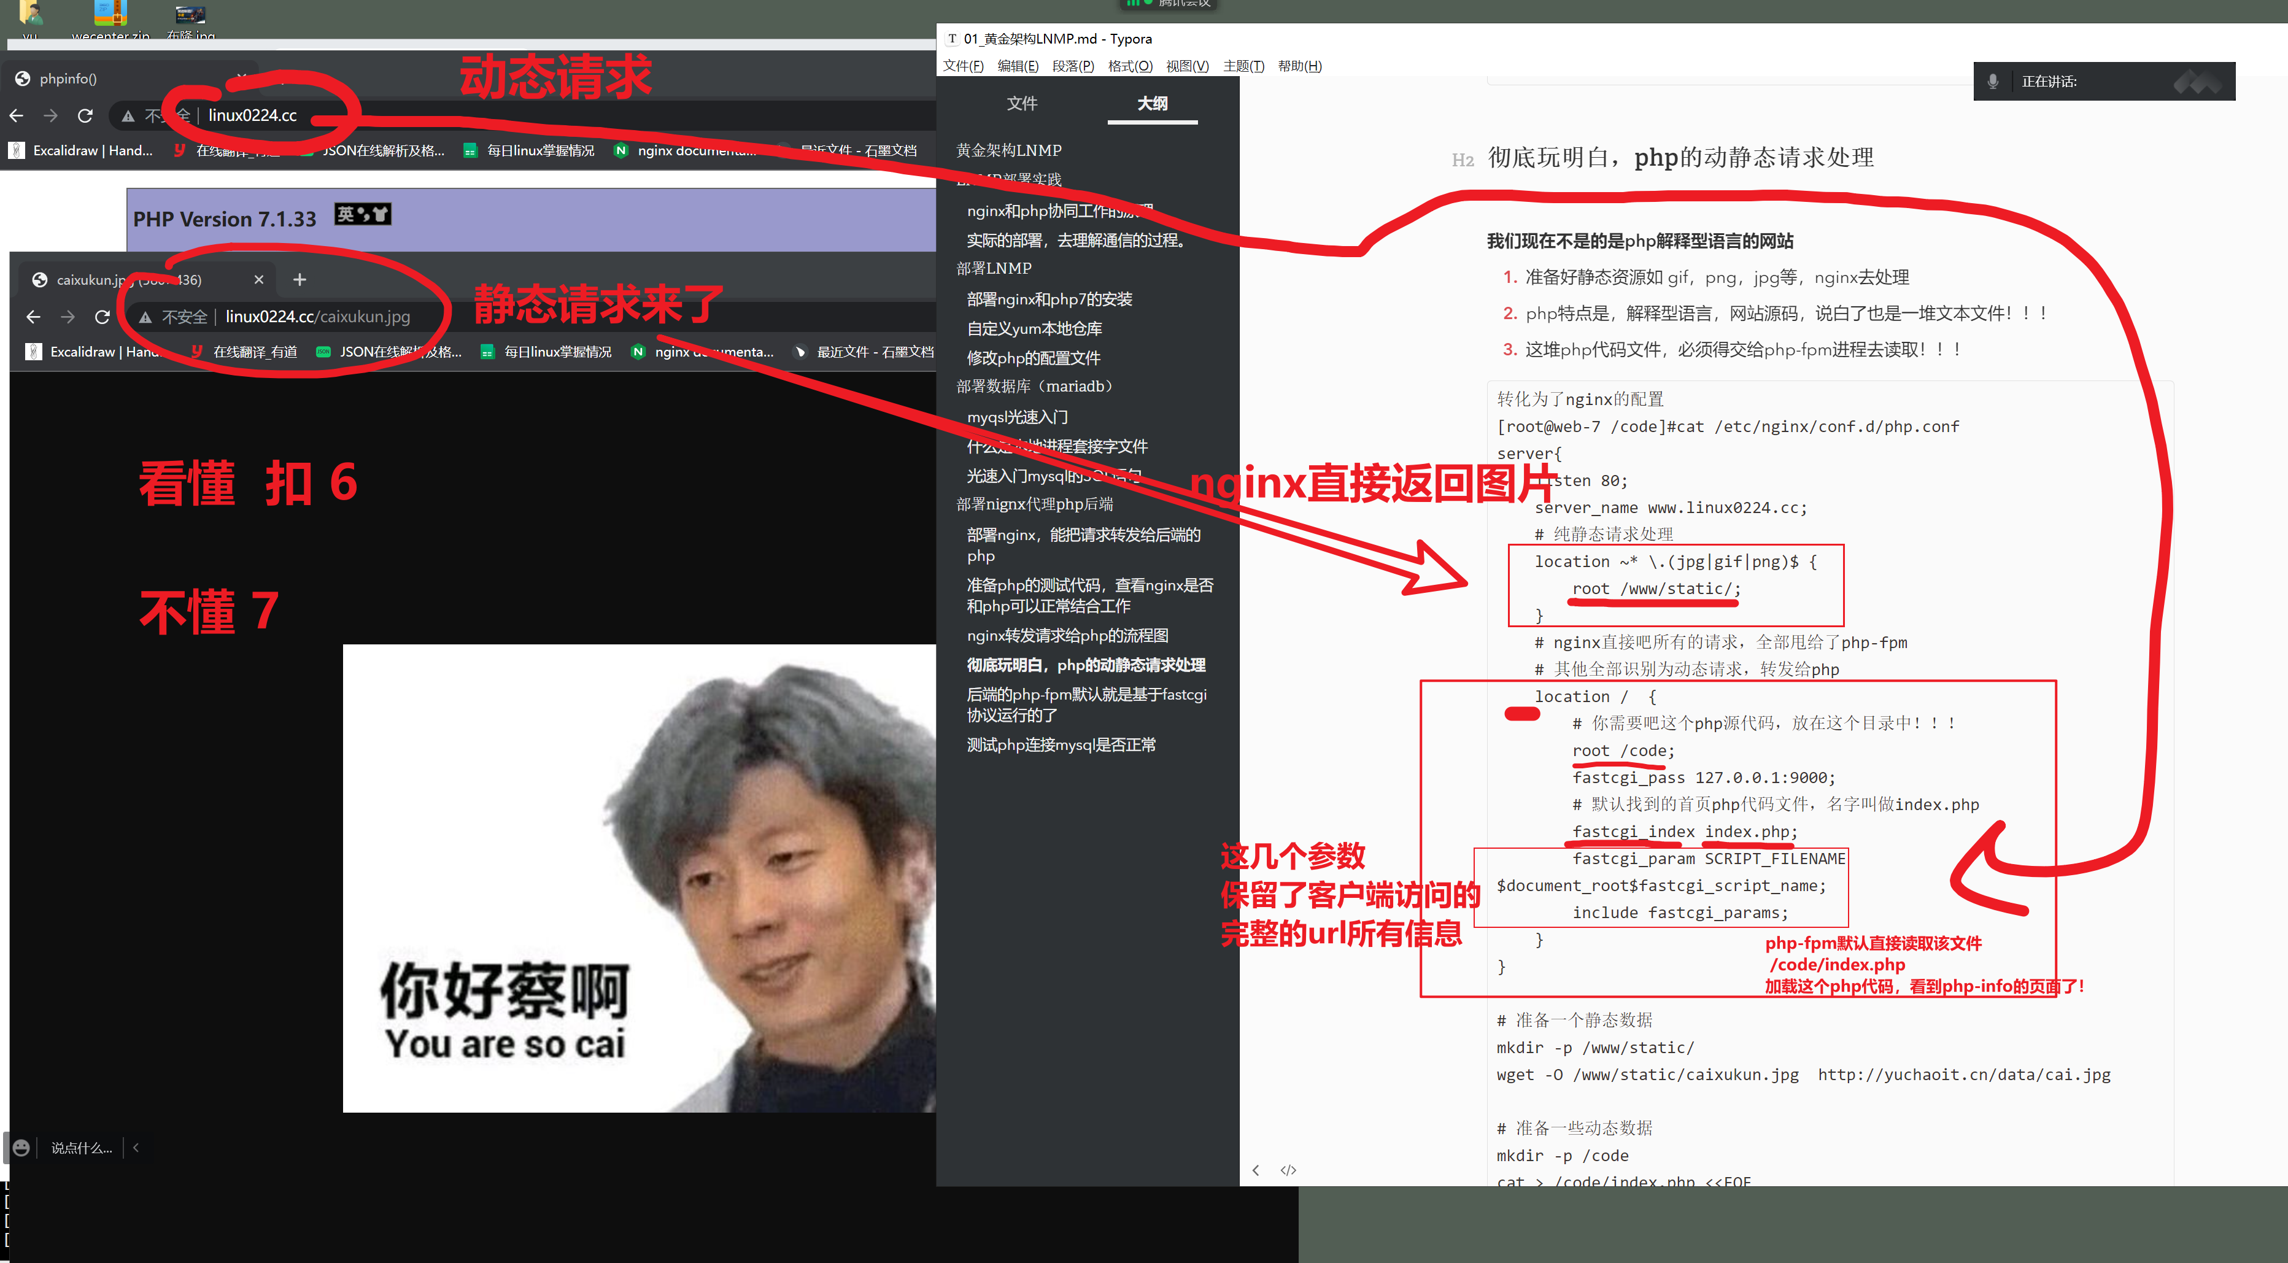Screen dimensions: 2288x1263
Task: Open the 格式(O) menu in Typora
Action: pyautogui.click(x=1130, y=66)
